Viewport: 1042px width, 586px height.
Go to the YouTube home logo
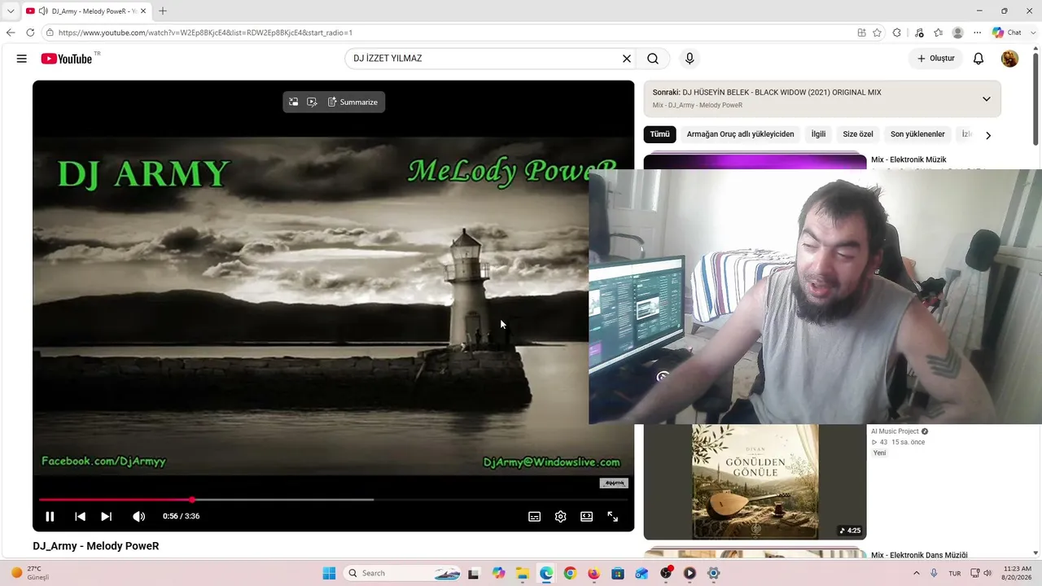pos(67,59)
